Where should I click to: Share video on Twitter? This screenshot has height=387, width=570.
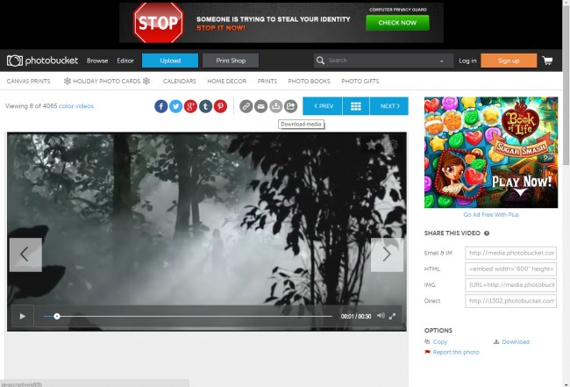point(176,106)
